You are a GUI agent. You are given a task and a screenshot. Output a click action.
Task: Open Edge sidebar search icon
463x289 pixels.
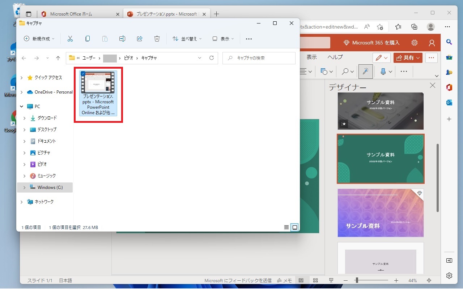coord(449,42)
